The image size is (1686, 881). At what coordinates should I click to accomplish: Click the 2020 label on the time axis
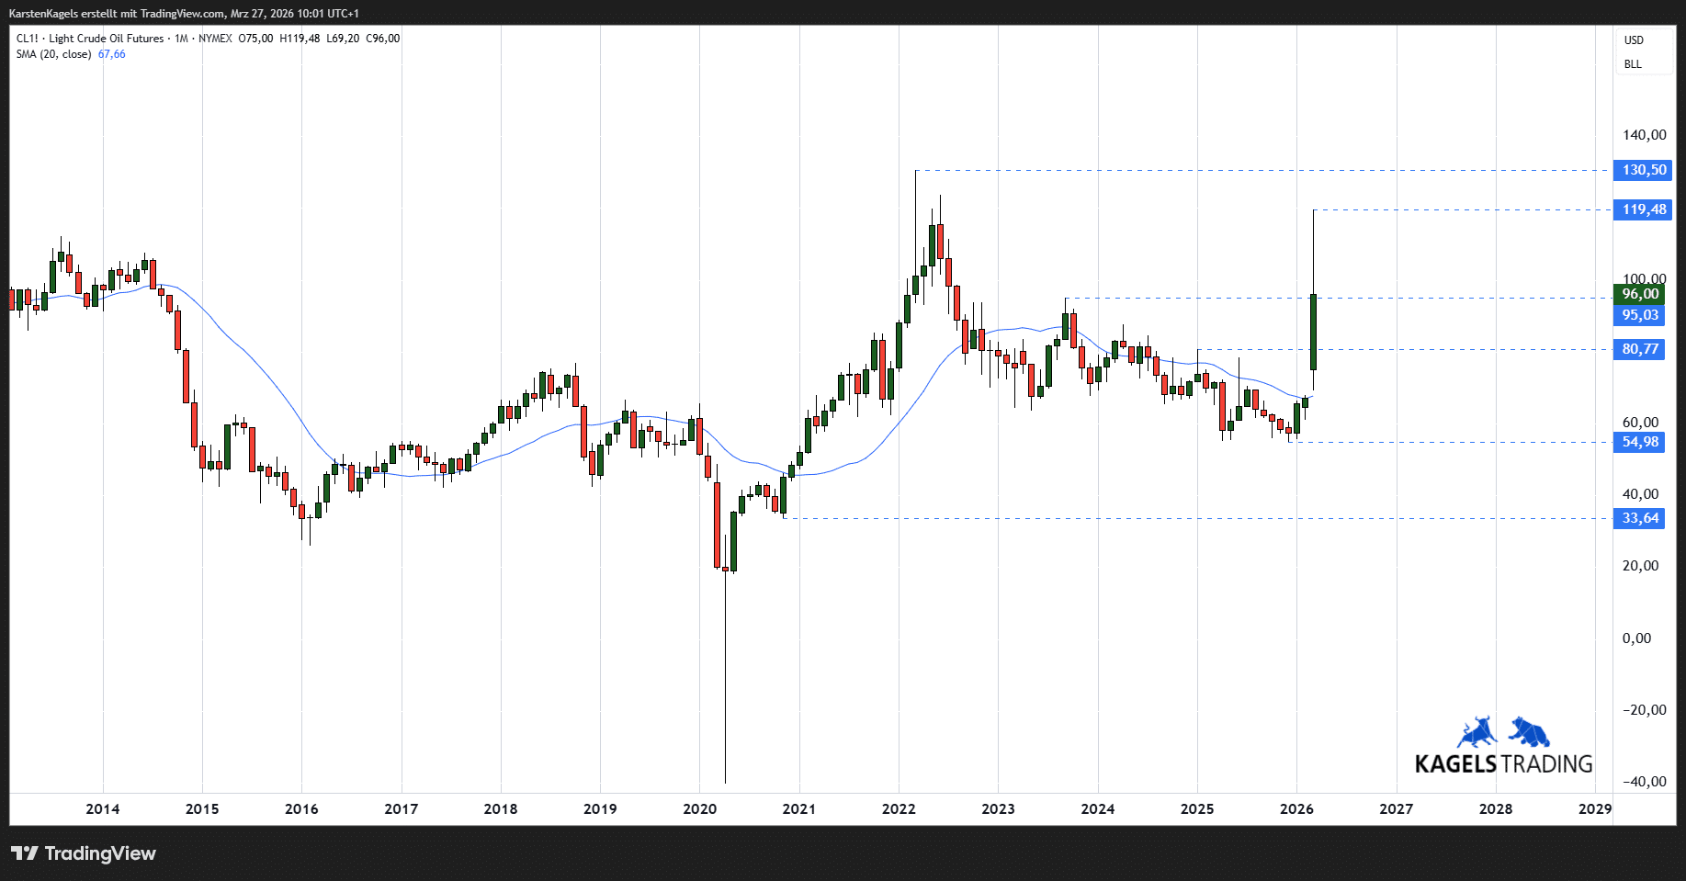(x=699, y=809)
